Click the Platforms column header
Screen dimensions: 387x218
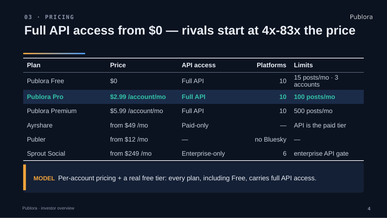[271, 65]
